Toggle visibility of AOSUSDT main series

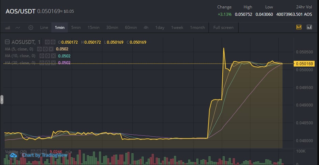tap(47, 42)
